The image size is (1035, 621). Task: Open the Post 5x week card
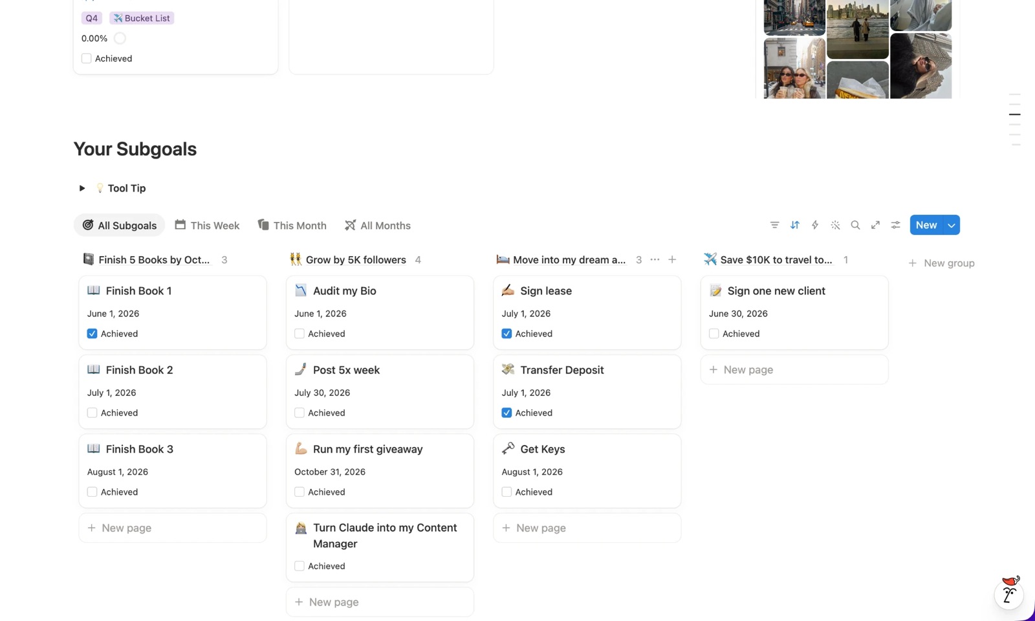coord(380,391)
